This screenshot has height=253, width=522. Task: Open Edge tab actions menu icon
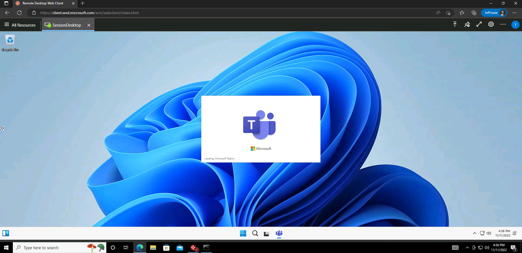click(6, 3)
